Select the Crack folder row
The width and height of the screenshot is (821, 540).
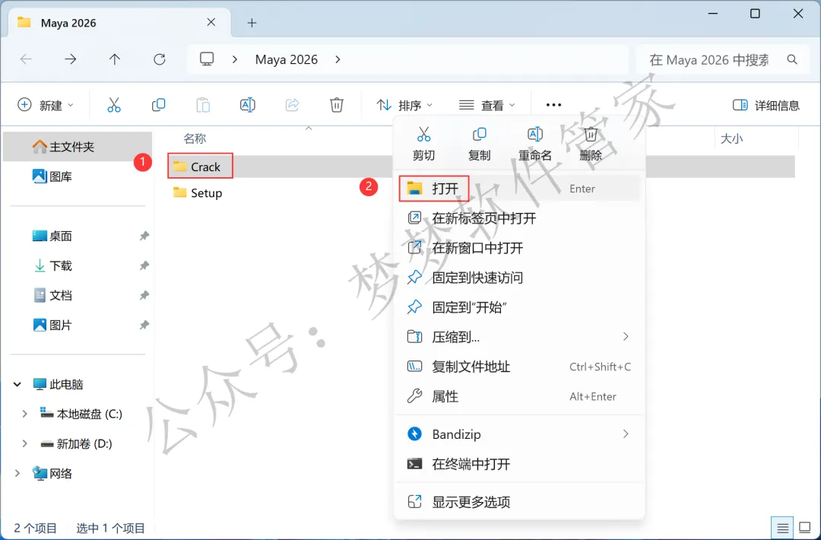[482, 167]
